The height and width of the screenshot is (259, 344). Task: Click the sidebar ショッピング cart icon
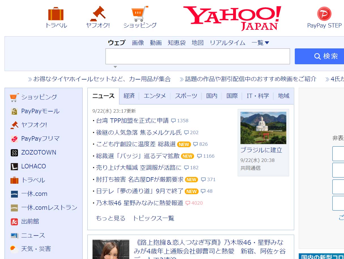coord(14,97)
